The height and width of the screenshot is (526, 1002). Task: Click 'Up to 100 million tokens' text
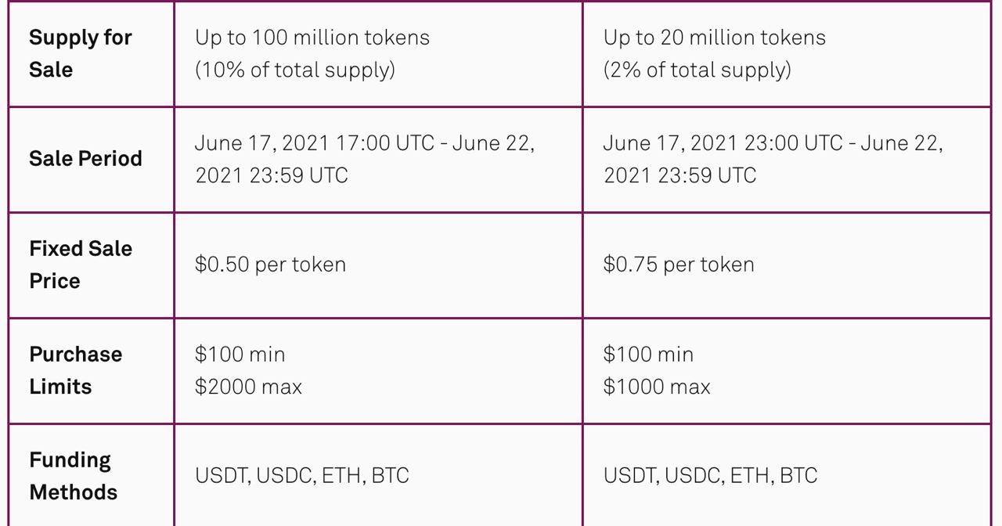click(x=312, y=38)
